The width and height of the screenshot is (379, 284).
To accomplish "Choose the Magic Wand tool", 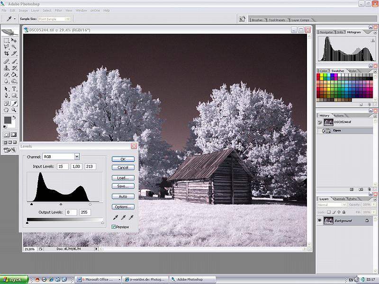I will 14,47.
